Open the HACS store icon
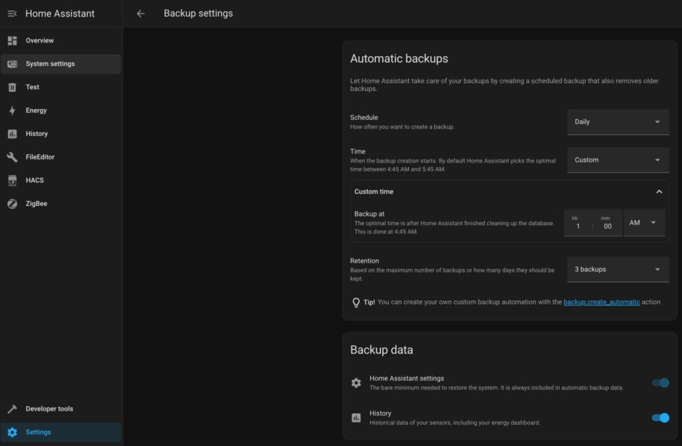The height and width of the screenshot is (446, 682). click(x=12, y=180)
